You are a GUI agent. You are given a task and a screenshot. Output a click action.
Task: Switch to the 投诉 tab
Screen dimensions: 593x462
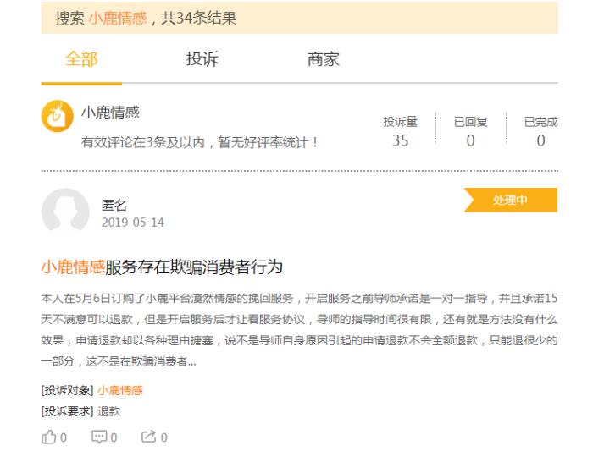click(x=202, y=59)
